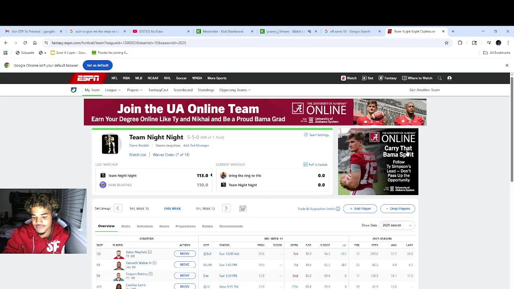Bookmark this page with the star icon

click(446, 43)
